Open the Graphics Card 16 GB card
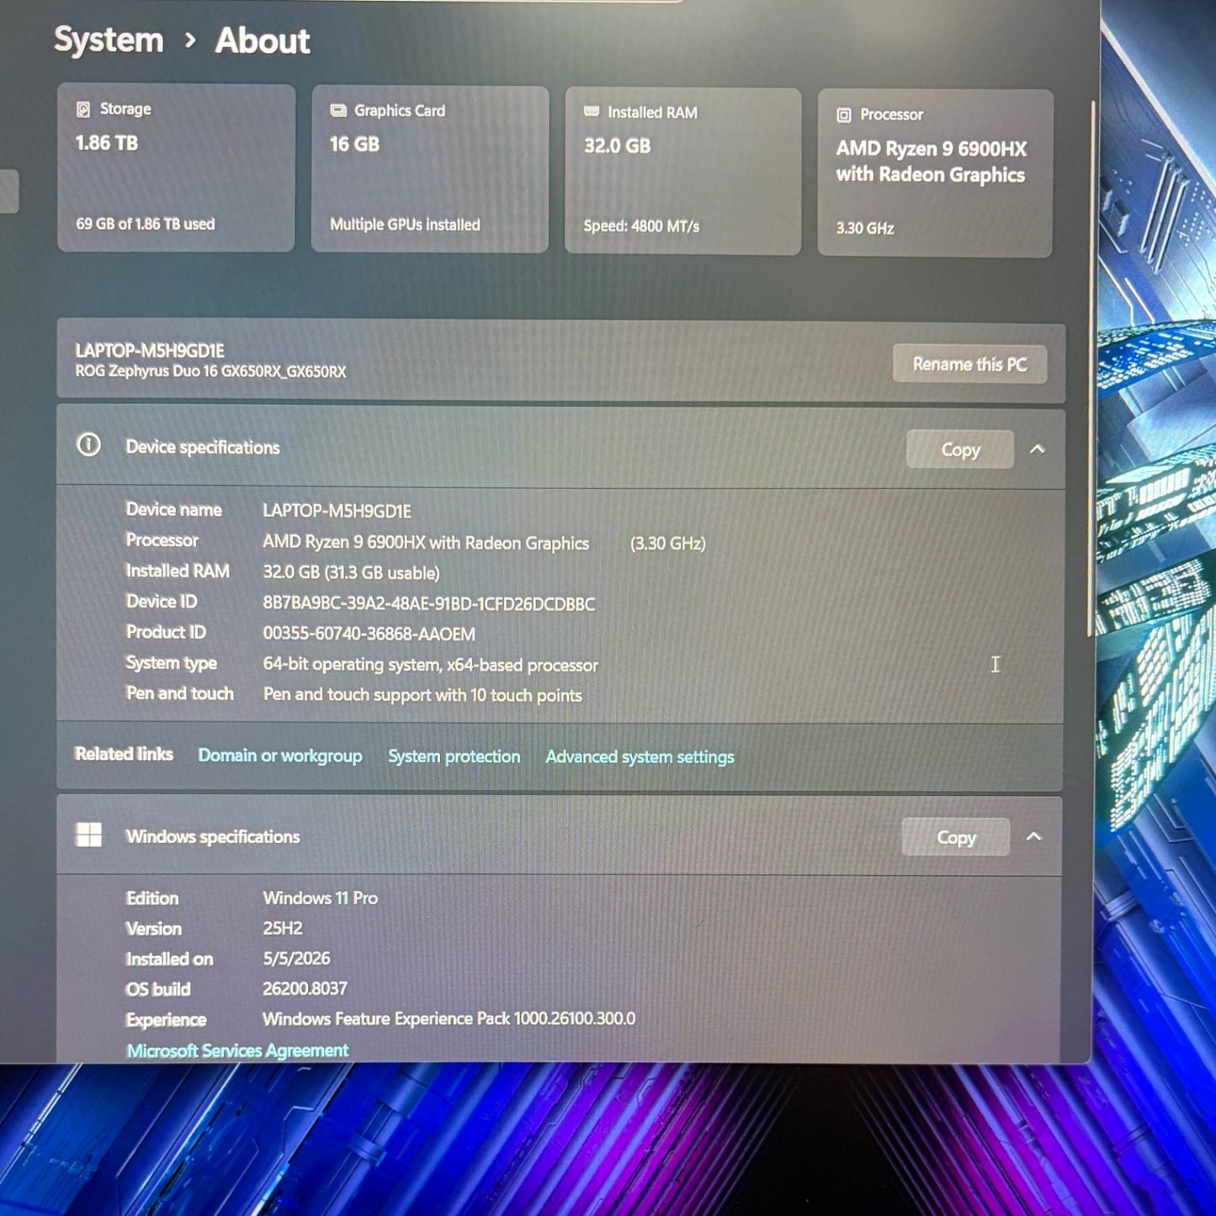This screenshot has height=1216, width=1216. coord(430,169)
